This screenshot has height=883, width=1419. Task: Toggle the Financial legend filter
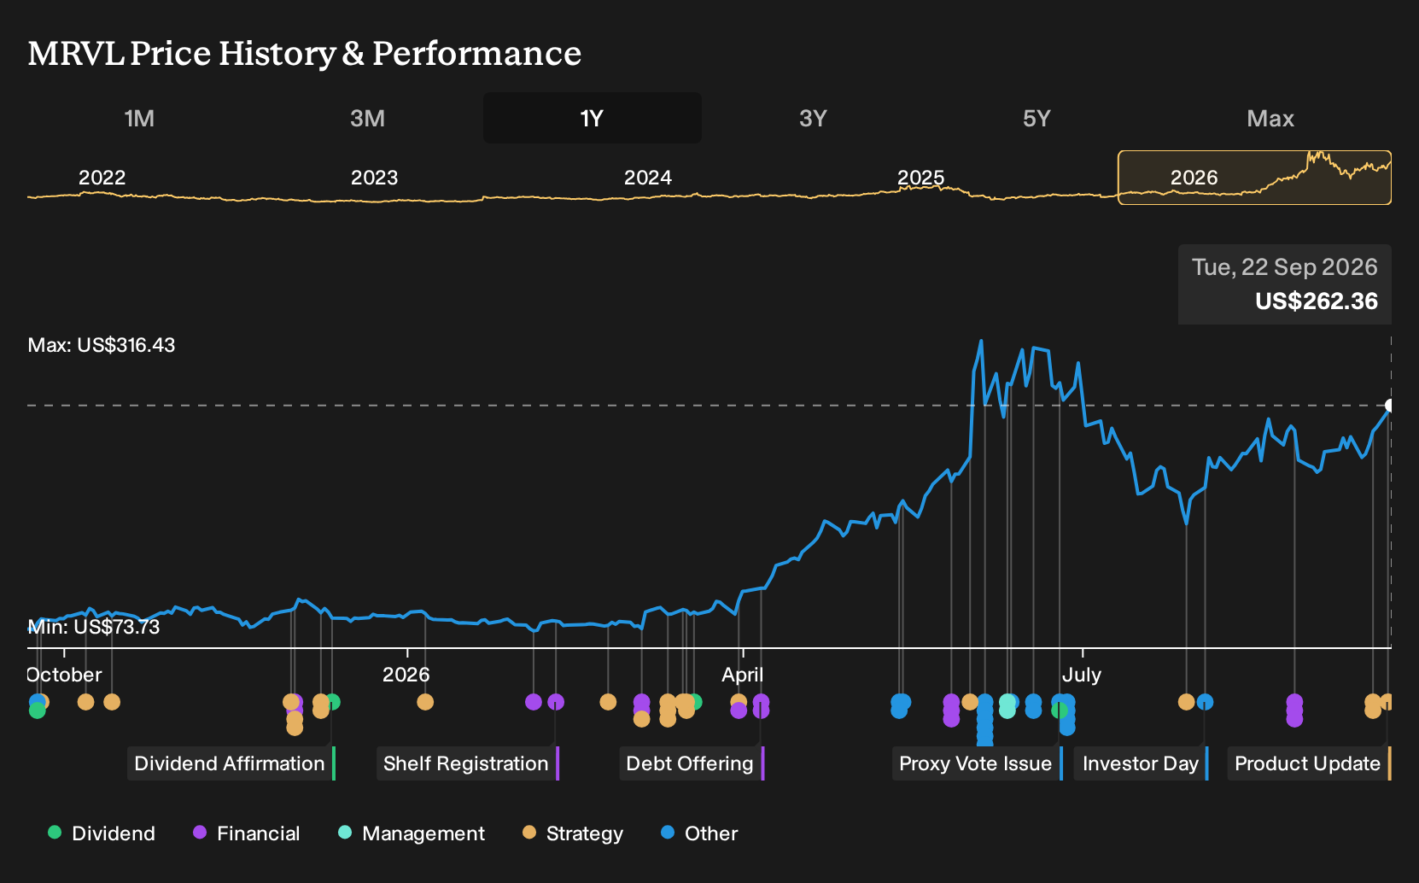(x=247, y=833)
